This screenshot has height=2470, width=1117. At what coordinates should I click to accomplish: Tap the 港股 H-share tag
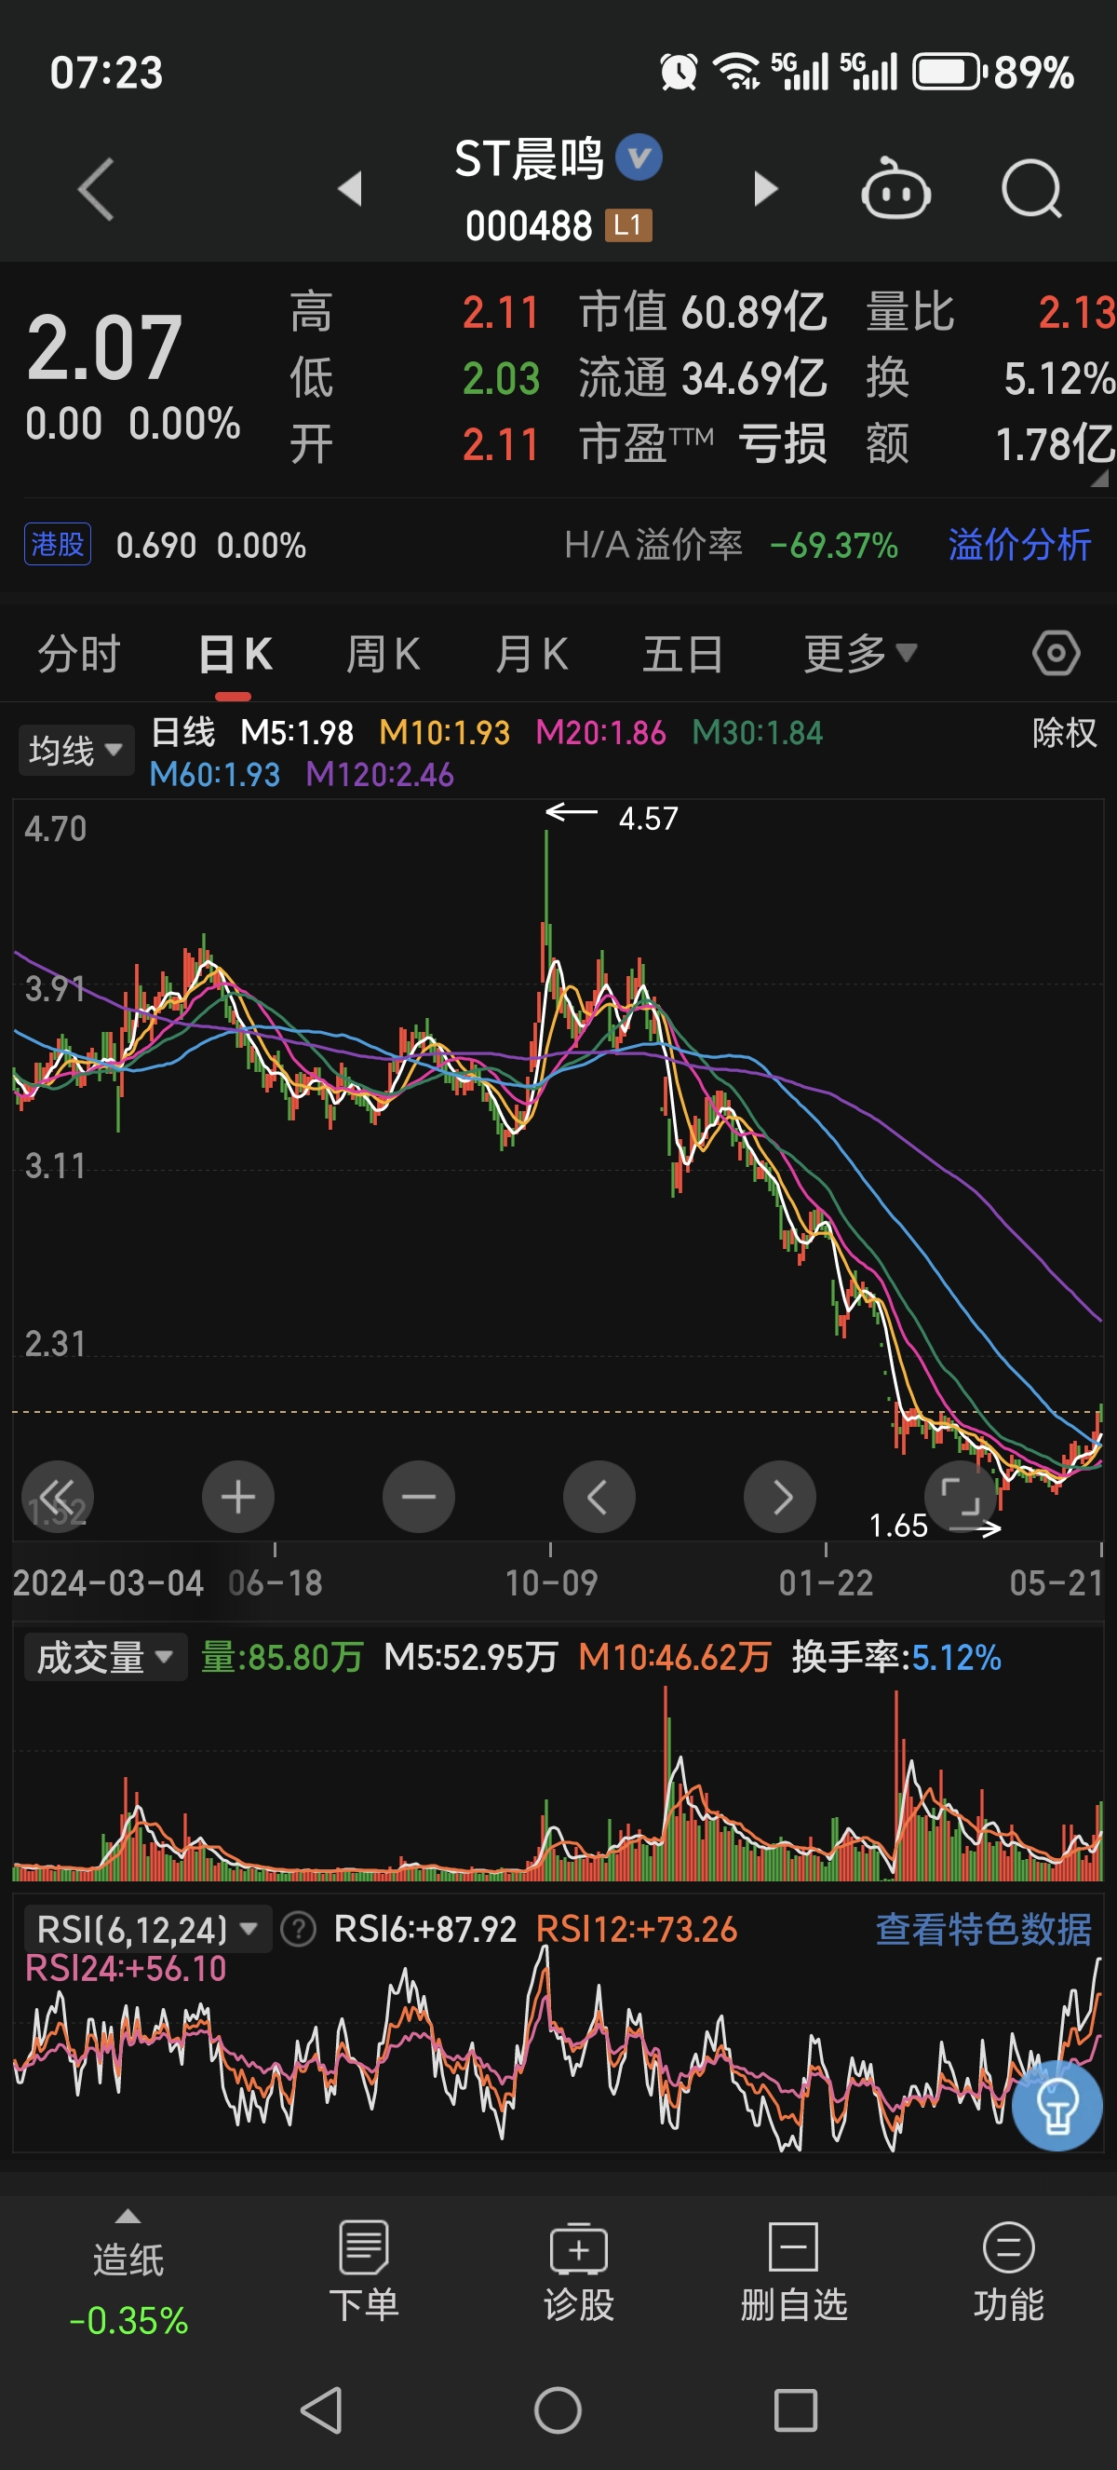[x=58, y=544]
